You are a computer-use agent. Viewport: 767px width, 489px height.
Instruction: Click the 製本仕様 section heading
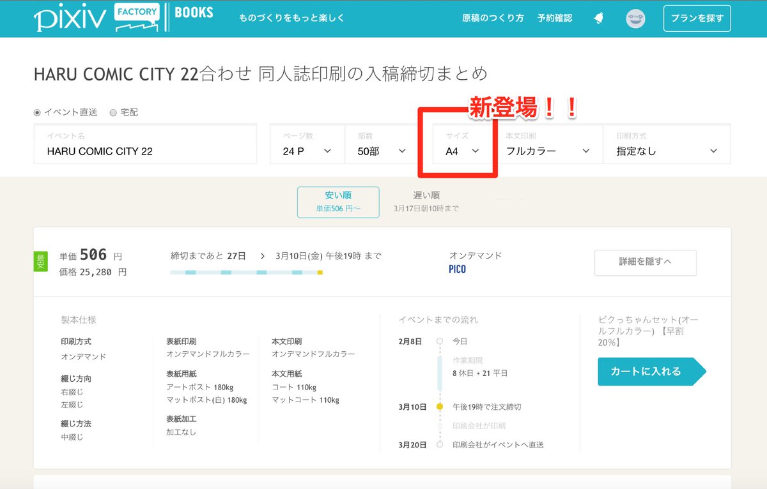point(79,319)
